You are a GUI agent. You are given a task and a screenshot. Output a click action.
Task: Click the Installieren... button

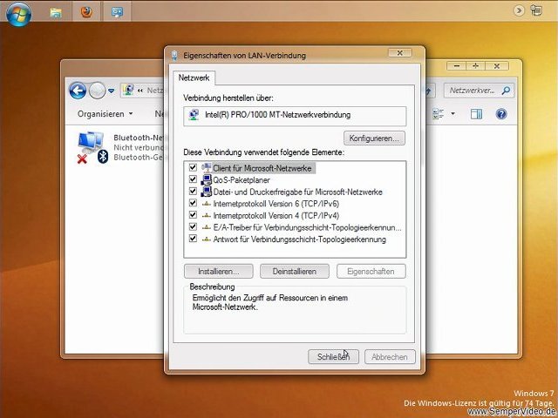[x=218, y=272]
